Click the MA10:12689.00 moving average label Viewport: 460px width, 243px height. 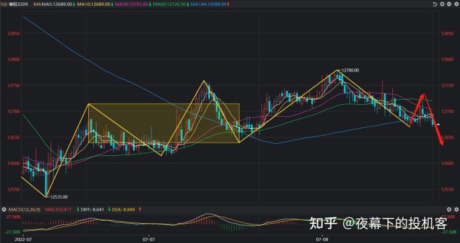[94, 4]
